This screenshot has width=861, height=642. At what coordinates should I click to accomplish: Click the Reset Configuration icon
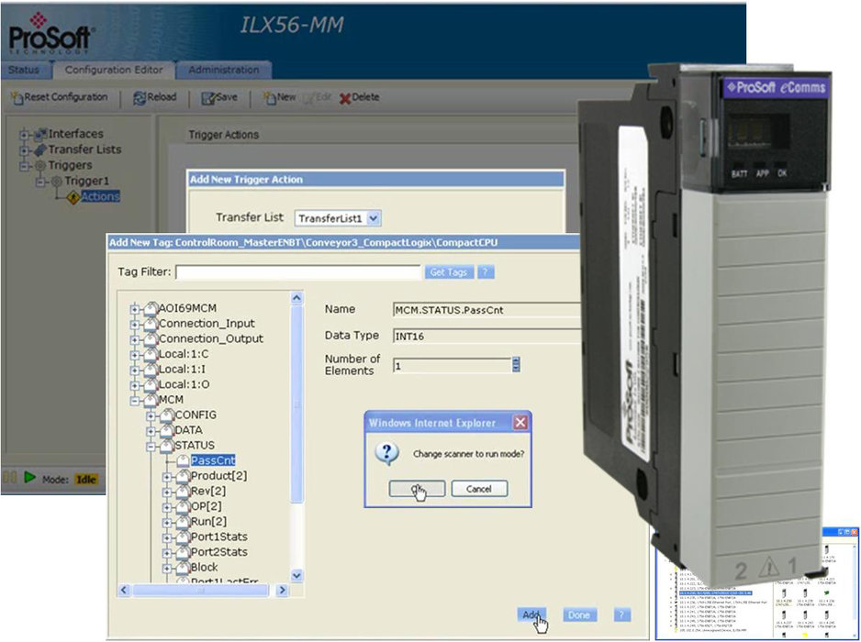coord(19,96)
